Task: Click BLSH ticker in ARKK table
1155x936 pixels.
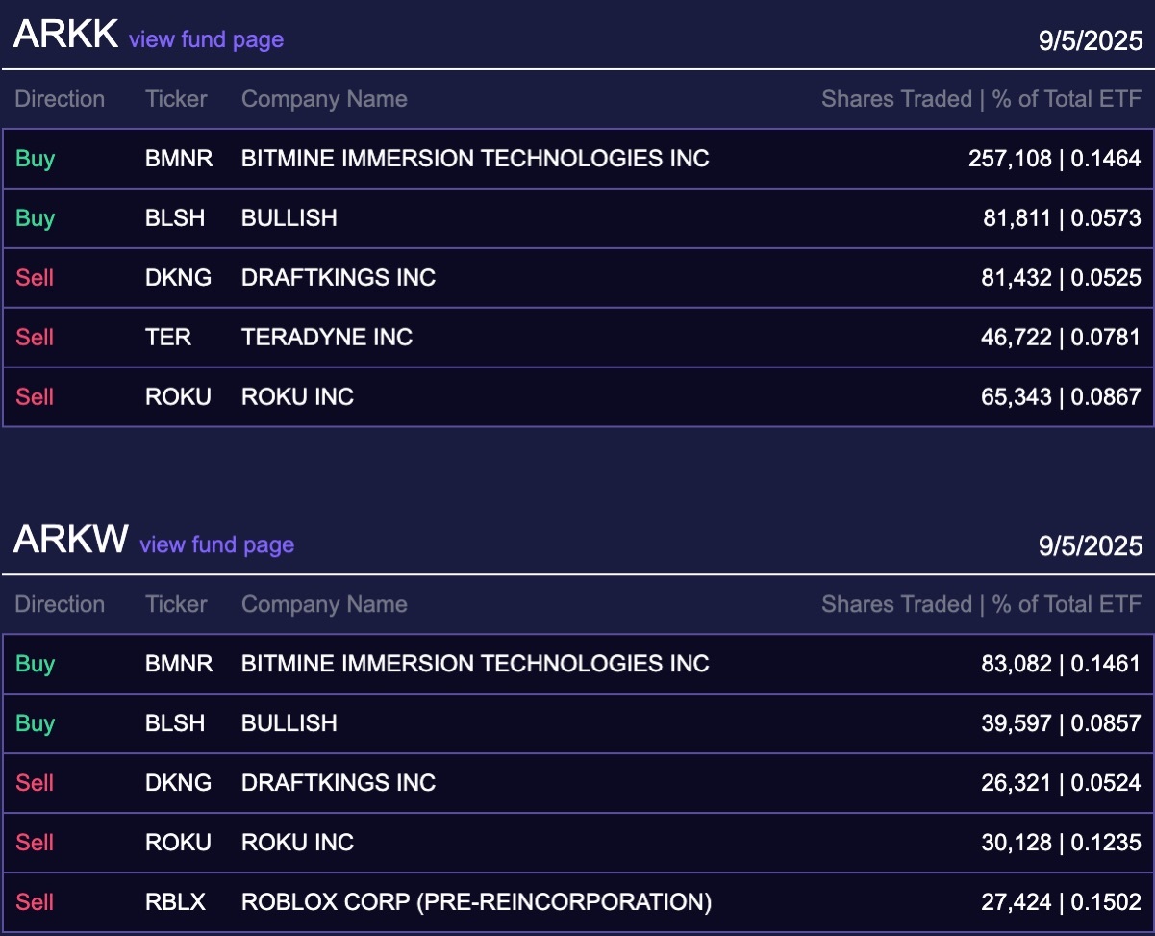Action: (x=175, y=218)
